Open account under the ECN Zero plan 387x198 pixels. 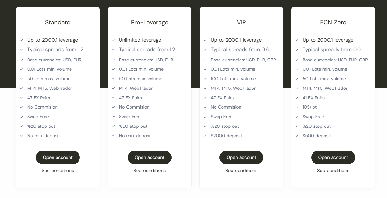pos(333,157)
